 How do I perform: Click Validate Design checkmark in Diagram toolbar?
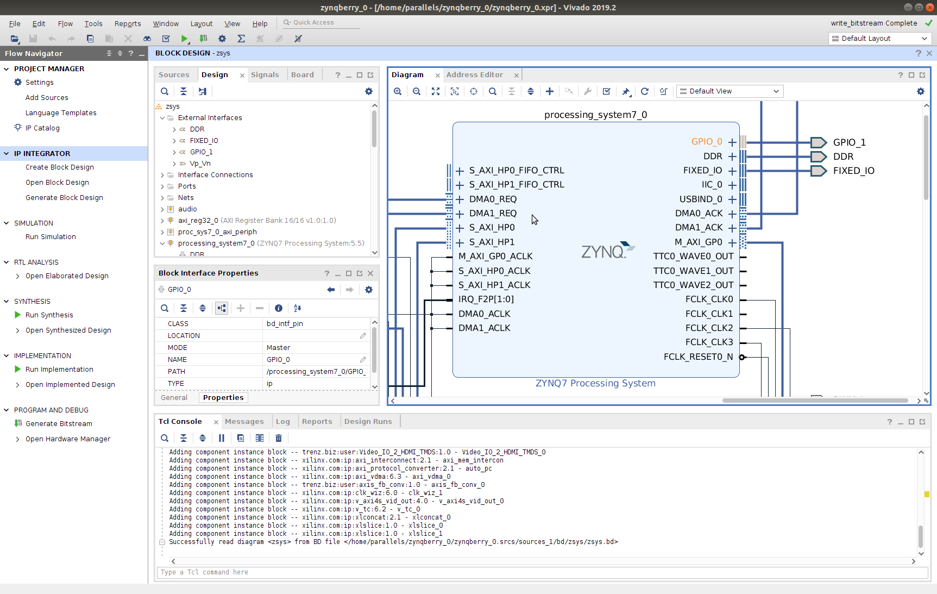coord(607,91)
